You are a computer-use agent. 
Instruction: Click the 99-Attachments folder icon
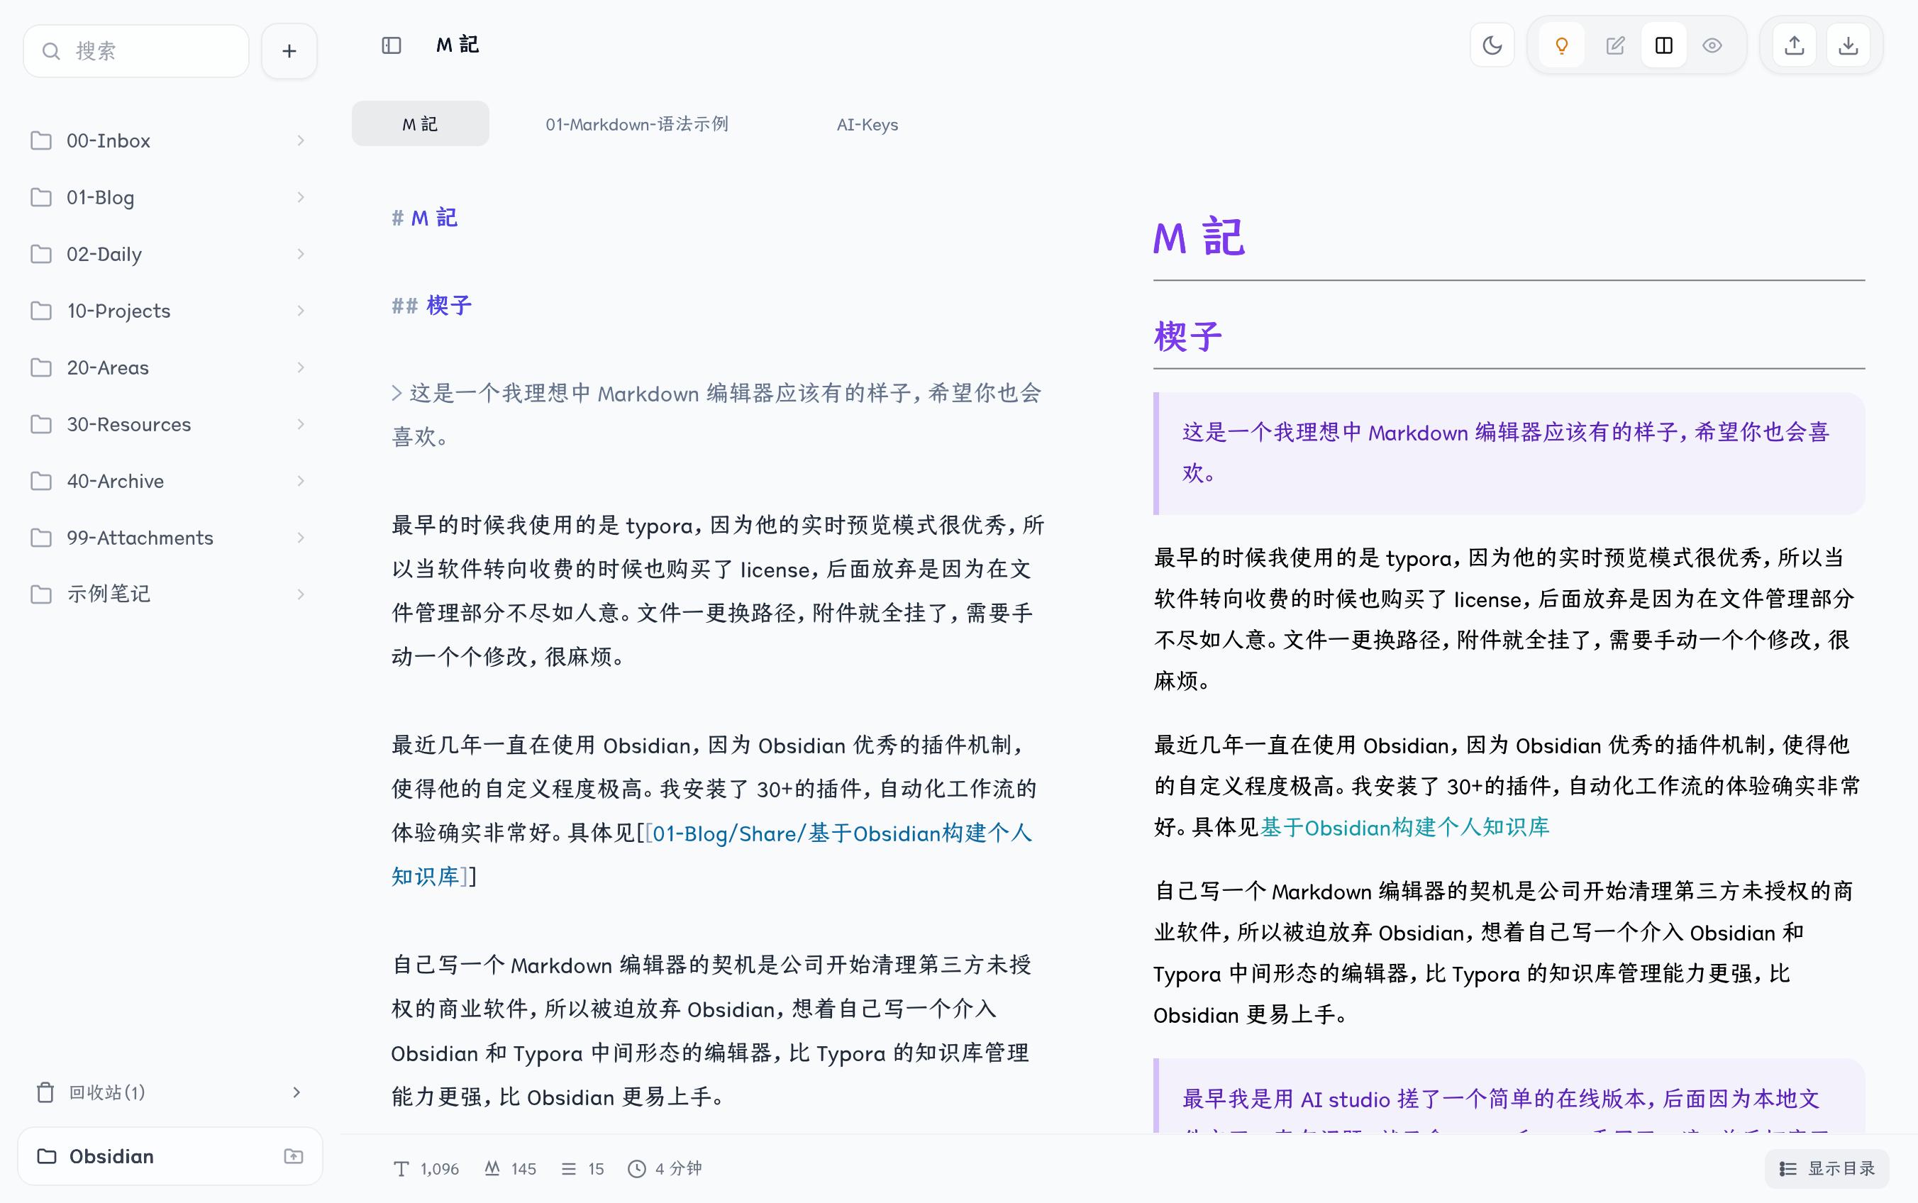pos(40,538)
